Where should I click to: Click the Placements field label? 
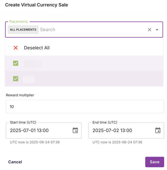pyautogui.click(x=18, y=21)
